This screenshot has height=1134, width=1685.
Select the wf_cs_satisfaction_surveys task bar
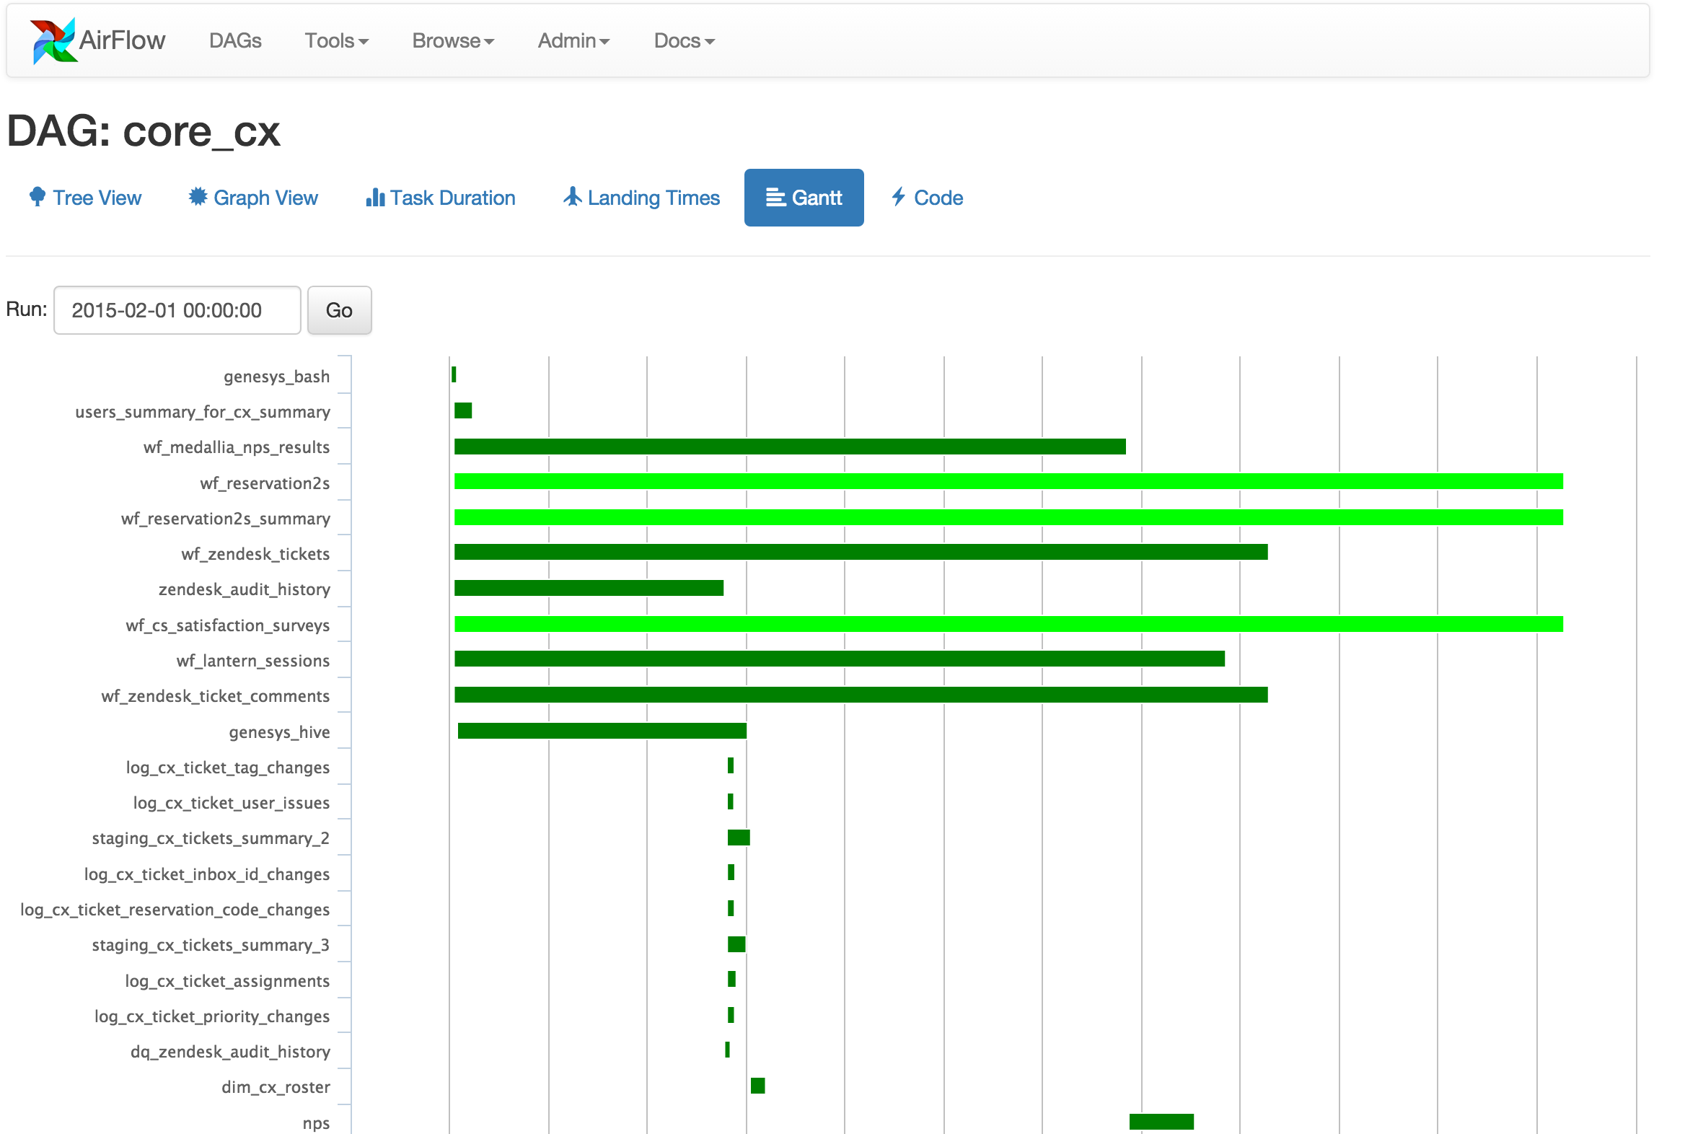point(1009,624)
